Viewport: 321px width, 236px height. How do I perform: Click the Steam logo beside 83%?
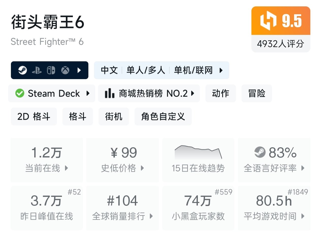pos(260,153)
